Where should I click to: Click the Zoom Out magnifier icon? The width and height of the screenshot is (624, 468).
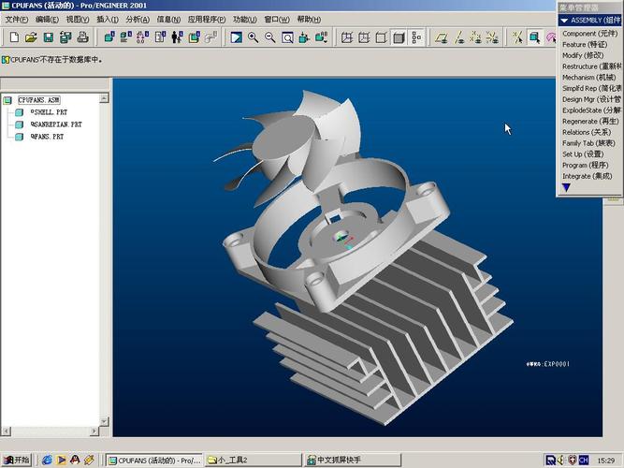click(270, 37)
